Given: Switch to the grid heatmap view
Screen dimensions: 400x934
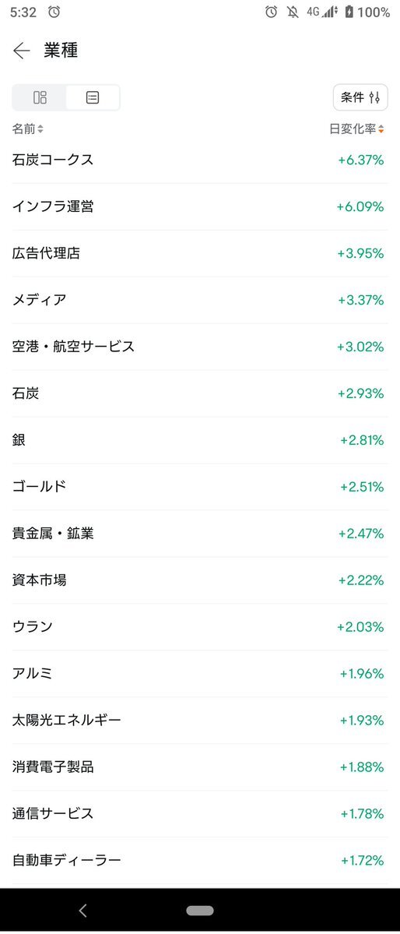Looking at the screenshot, I should pyautogui.click(x=40, y=97).
